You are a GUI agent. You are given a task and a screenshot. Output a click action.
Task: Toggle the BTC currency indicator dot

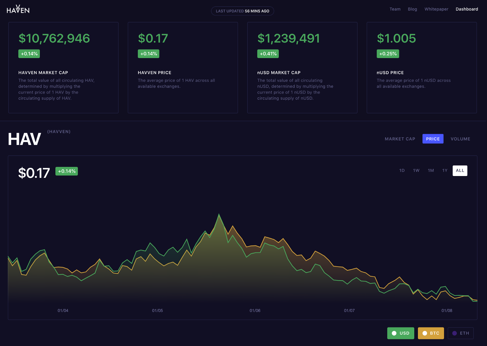[x=424, y=333]
